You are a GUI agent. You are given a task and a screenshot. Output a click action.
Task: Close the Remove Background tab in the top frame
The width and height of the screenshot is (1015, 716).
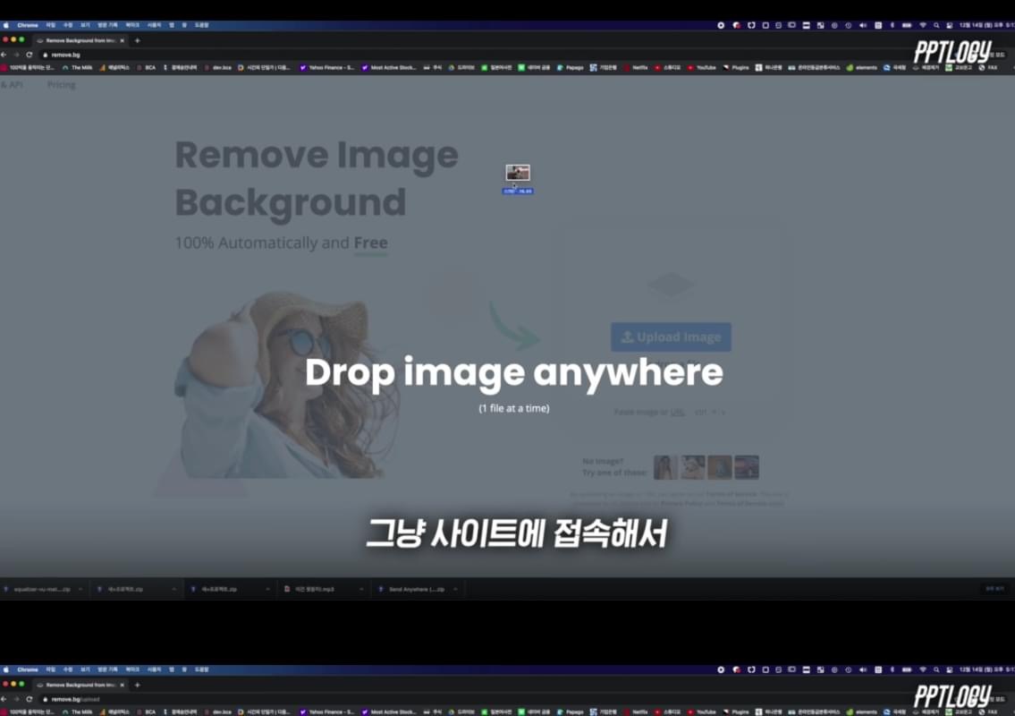pyautogui.click(x=123, y=40)
